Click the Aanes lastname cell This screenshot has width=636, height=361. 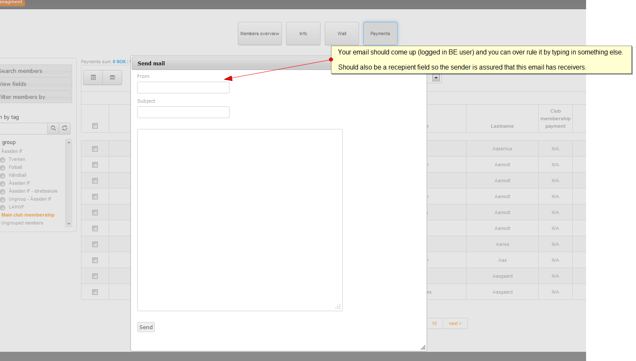pos(502,244)
